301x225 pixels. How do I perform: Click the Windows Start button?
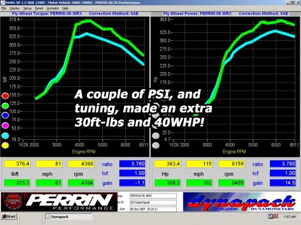click(x=9, y=217)
